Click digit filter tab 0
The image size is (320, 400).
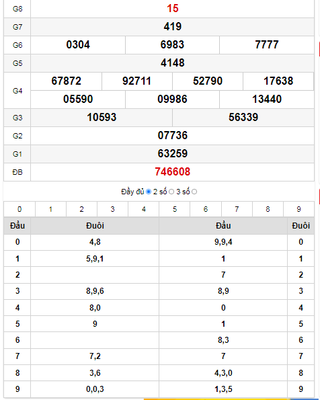coord(19,209)
